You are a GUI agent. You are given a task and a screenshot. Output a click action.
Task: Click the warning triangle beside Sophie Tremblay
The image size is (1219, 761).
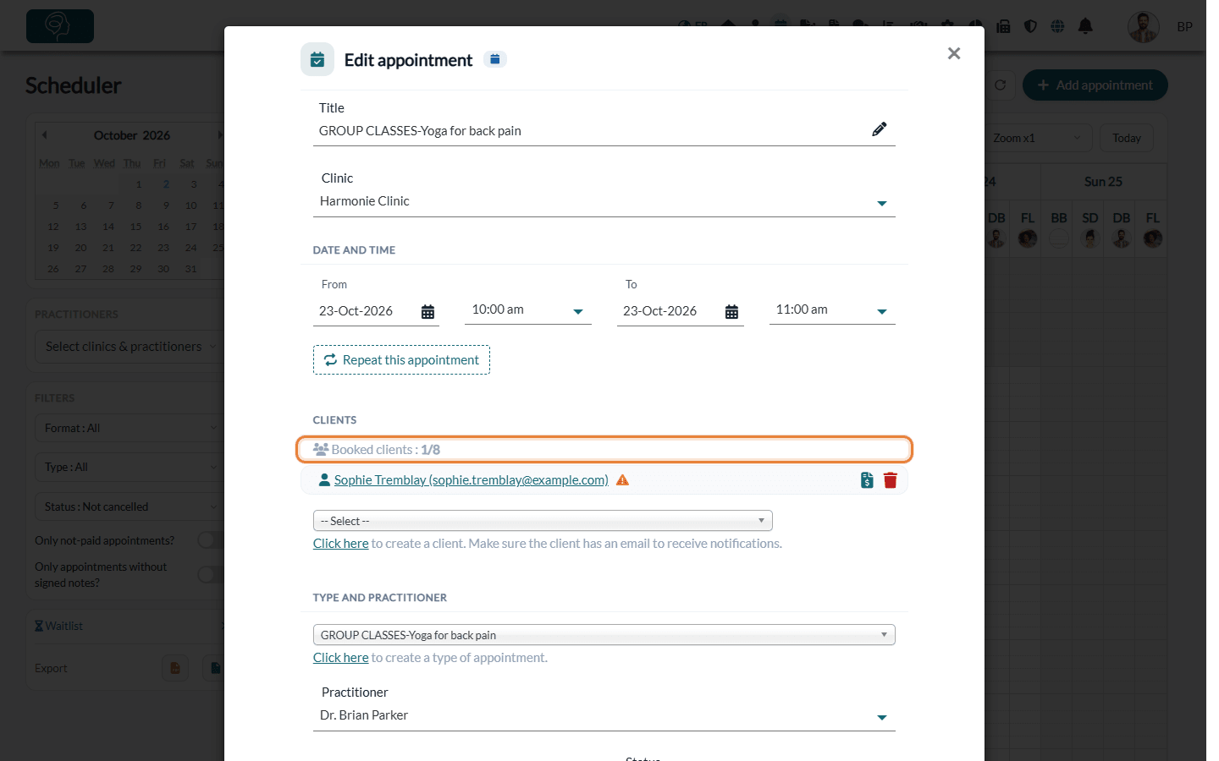(623, 480)
